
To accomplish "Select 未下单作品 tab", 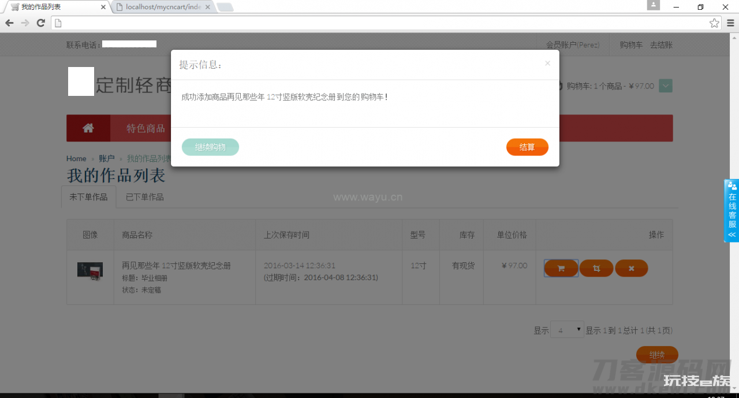I will click(x=88, y=197).
